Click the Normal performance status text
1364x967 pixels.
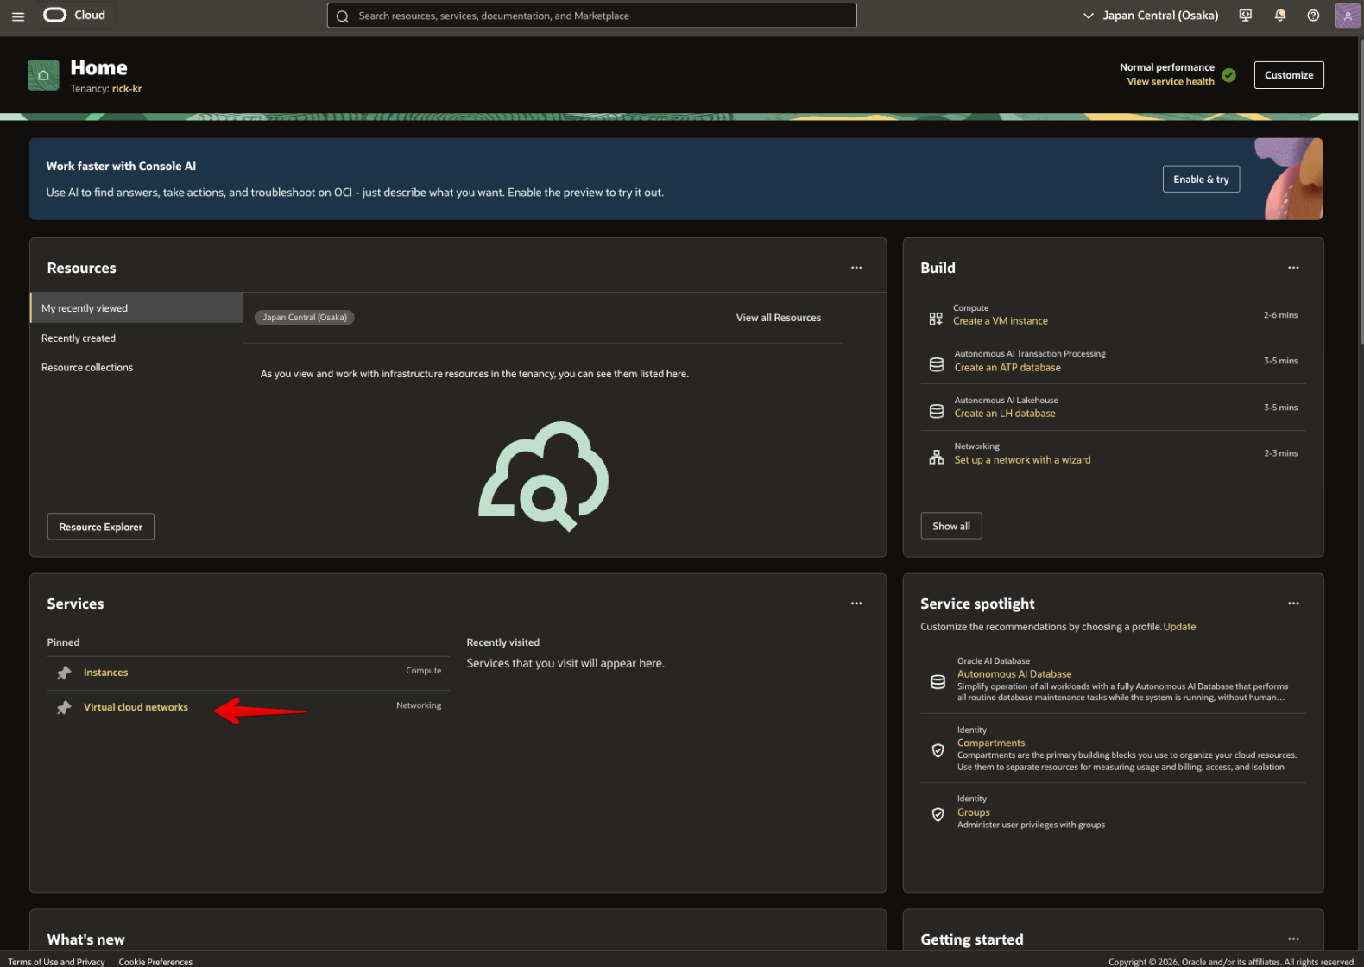coord(1167,67)
